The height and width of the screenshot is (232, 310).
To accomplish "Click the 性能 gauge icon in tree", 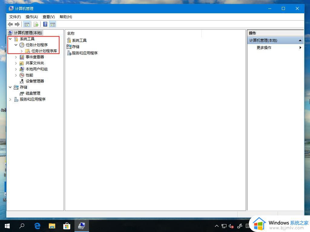I will [x=22, y=75].
